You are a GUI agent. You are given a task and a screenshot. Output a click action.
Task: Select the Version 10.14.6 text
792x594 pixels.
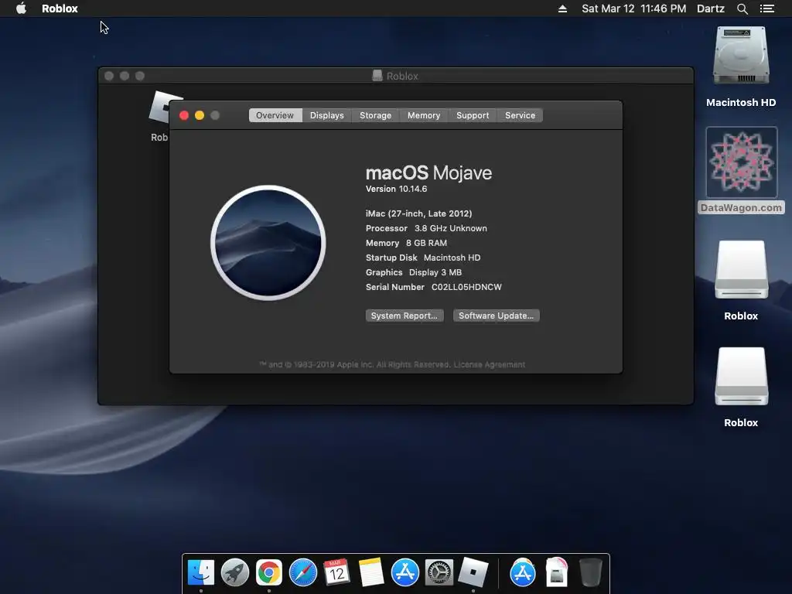(396, 189)
